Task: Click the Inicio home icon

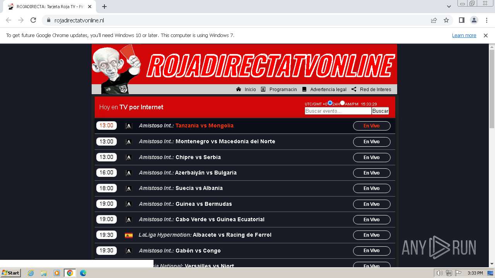Action: (239, 89)
